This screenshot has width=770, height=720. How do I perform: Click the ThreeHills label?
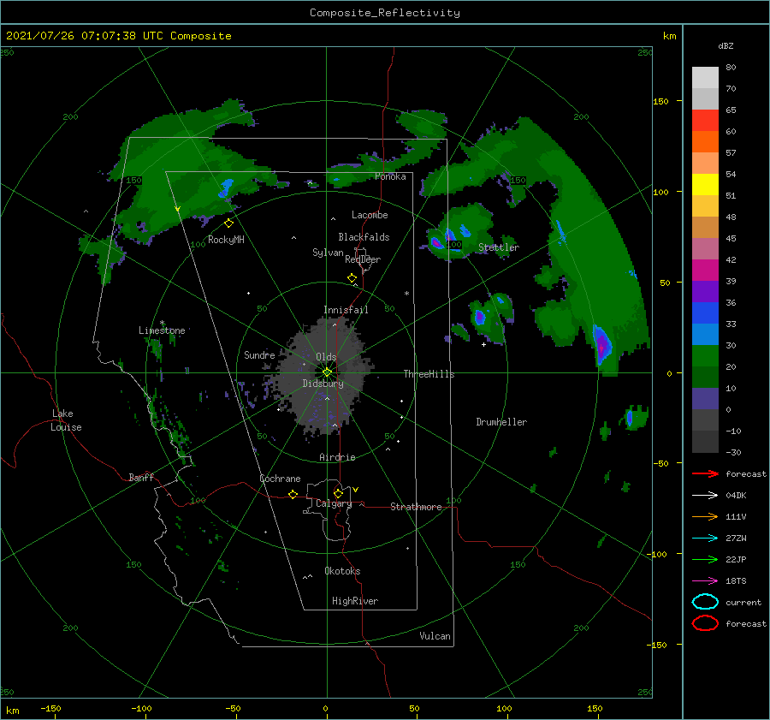click(429, 374)
